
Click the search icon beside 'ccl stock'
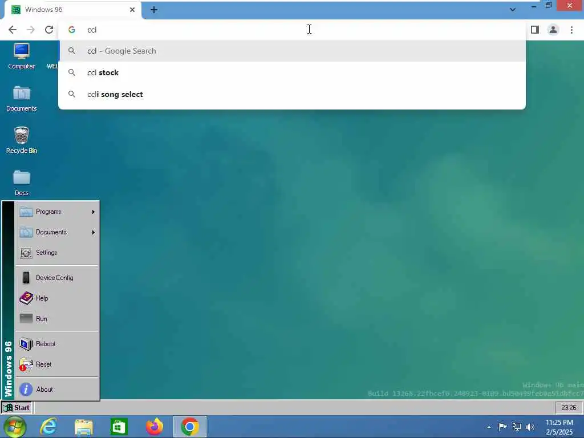click(x=72, y=72)
